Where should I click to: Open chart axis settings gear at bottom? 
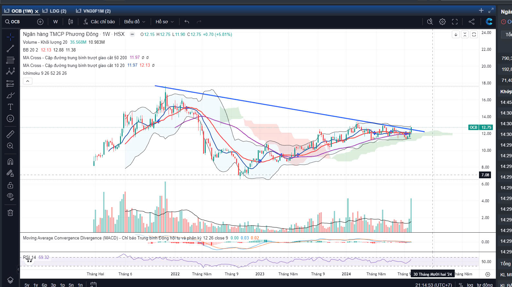tap(488, 274)
